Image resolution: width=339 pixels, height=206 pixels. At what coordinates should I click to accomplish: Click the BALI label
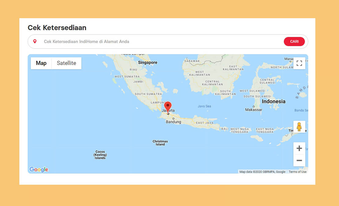[x=225, y=129]
